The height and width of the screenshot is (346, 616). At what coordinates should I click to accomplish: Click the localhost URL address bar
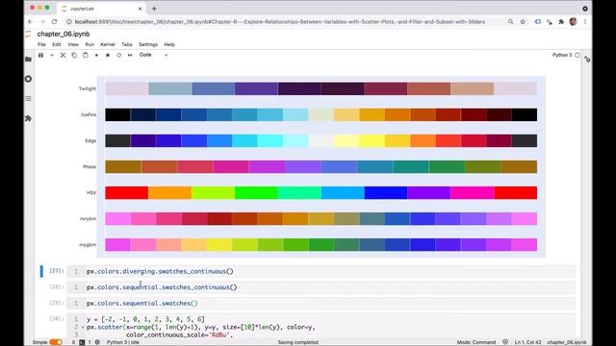click(280, 21)
